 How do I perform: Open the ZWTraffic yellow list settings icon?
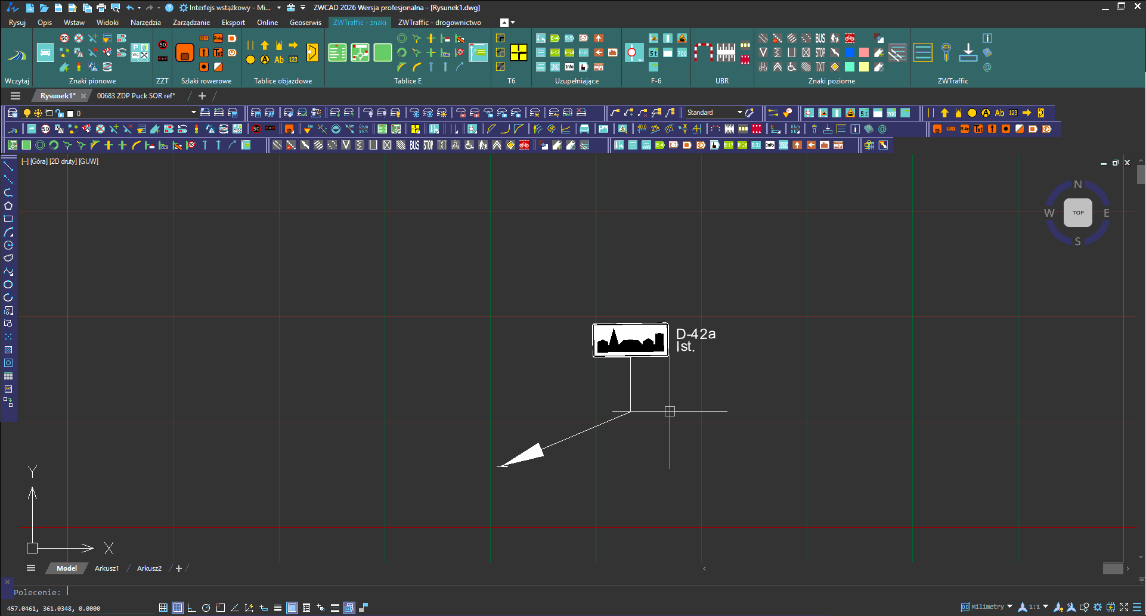click(923, 52)
